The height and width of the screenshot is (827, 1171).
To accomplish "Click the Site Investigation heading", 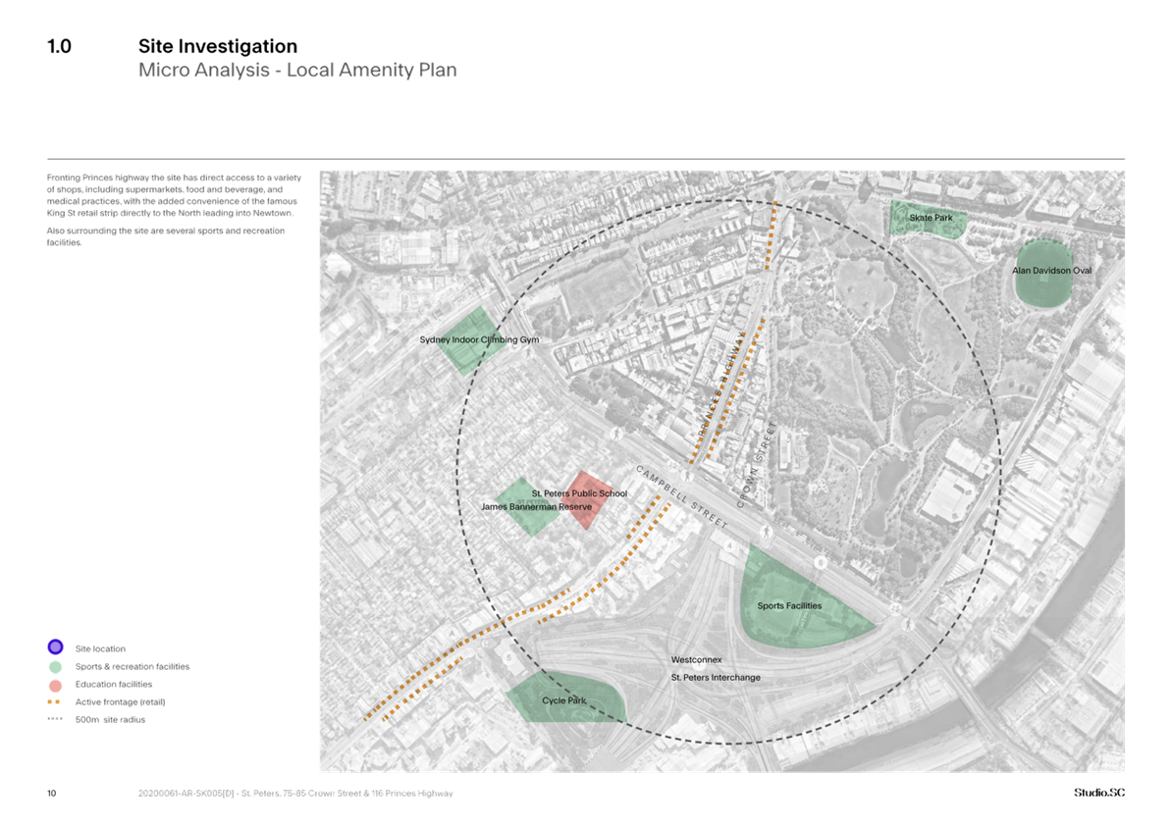I will [217, 46].
